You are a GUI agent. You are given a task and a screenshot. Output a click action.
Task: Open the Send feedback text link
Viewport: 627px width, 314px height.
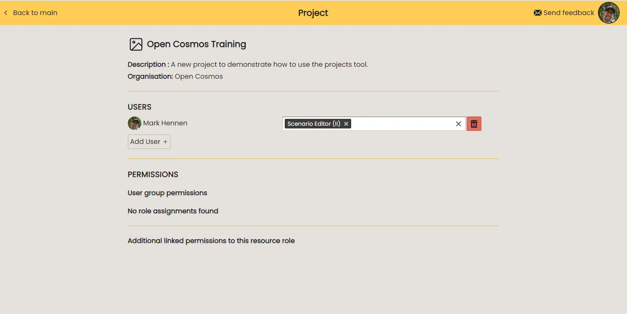tap(568, 13)
